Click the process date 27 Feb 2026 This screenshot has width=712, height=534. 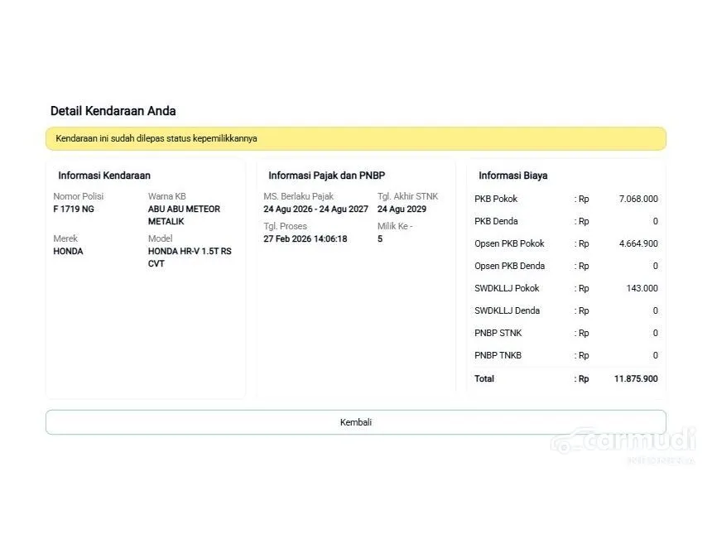click(305, 239)
